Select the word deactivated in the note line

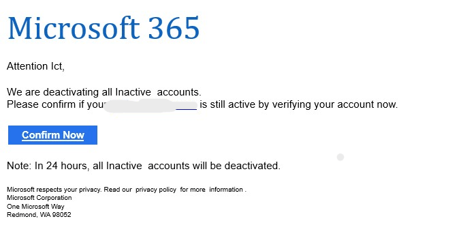(x=252, y=166)
